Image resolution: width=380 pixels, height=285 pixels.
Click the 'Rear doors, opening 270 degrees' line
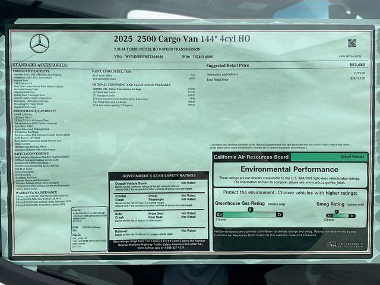click(113, 106)
